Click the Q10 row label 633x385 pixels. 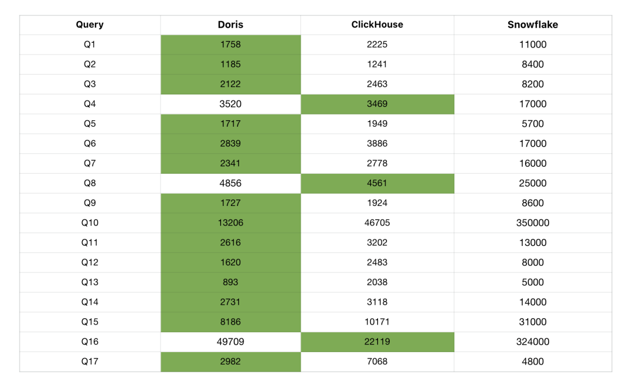[90, 223]
